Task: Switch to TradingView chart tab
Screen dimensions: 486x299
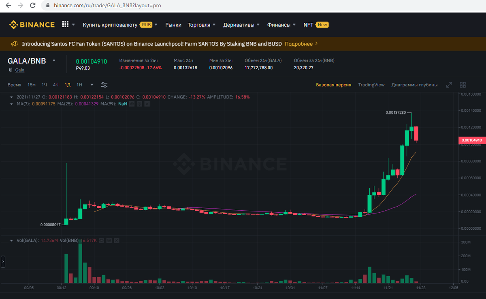Action: pyautogui.click(x=371, y=85)
